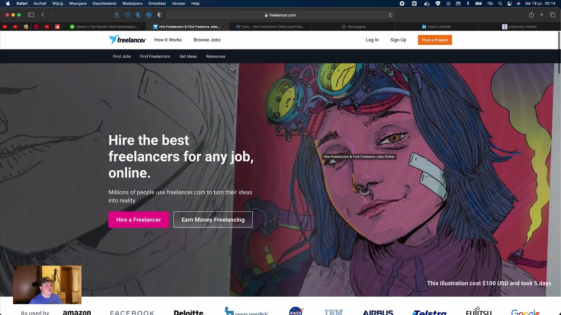Viewport: 561px width, 315px height.
Task: Open the Venster menu
Action: (178, 3)
